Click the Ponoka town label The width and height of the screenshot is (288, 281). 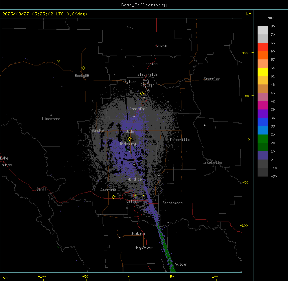(x=160, y=45)
